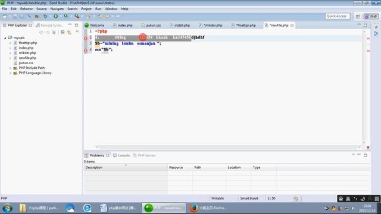The width and height of the screenshot is (381, 214).
Task: Switch to the Remote Systems tab
Action: (x=49, y=25)
